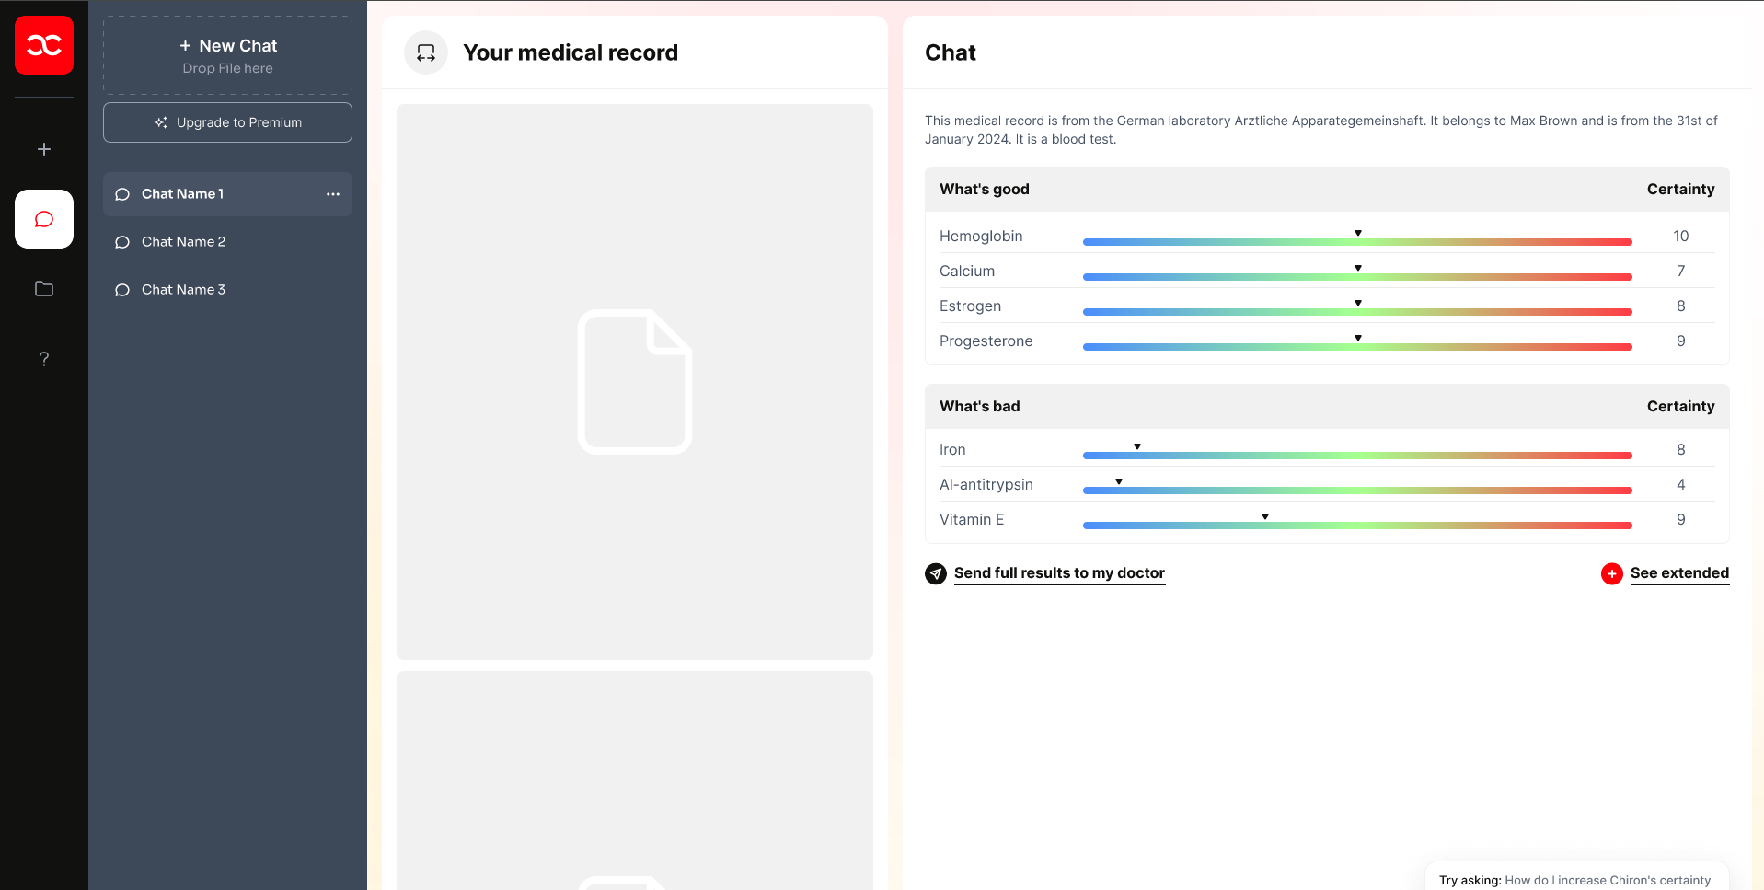The image size is (1764, 890).
Task: Select Chat Name 3 in the list
Action: coord(227,290)
